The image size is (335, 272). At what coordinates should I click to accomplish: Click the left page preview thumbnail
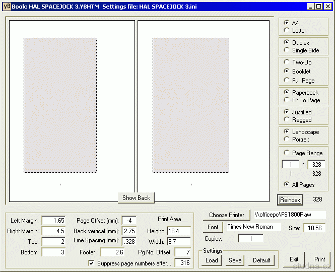point(72,111)
